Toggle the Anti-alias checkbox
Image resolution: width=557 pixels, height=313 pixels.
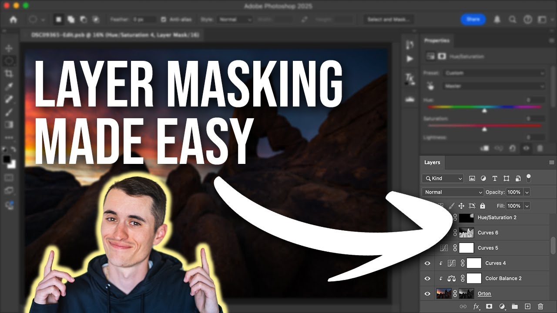(164, 20)
